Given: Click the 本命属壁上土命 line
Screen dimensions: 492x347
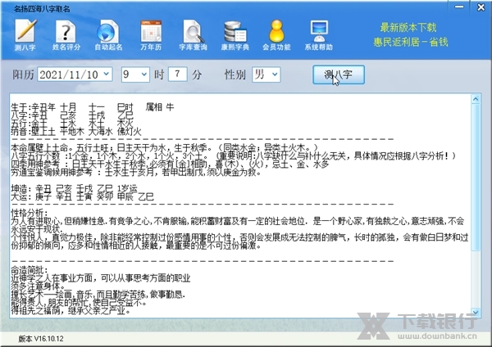Looking at the screenshot, I should coord(165,147).
